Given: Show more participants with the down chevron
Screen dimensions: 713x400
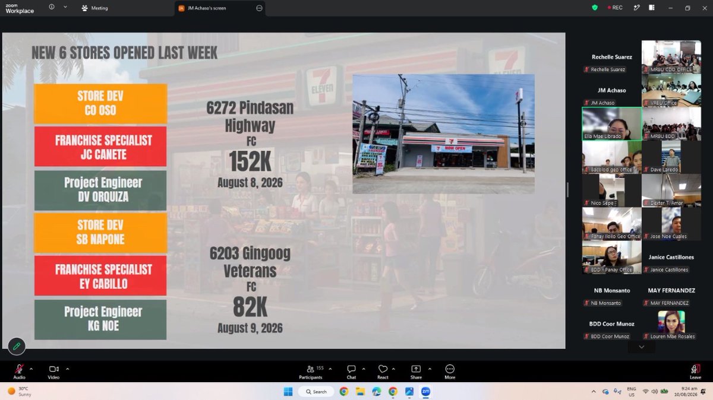Looking at the screenshot, I should pos(641,347).
